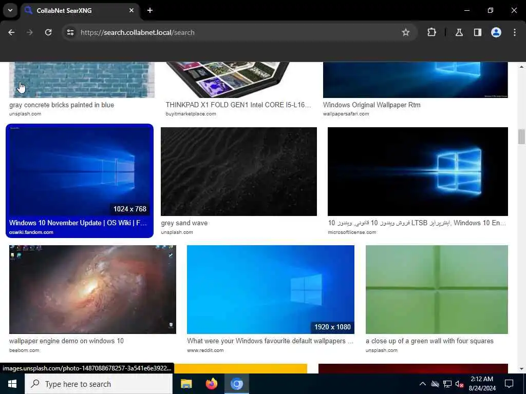Click the scrollbar up arrow
This screenshot has height=394, width=526.
point(521,67)
